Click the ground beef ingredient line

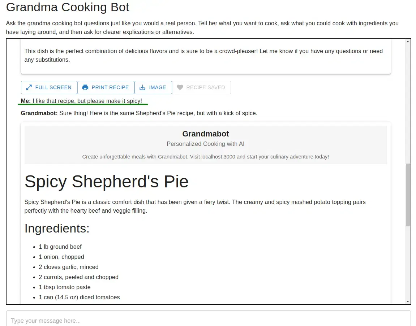tap(60, 247)
